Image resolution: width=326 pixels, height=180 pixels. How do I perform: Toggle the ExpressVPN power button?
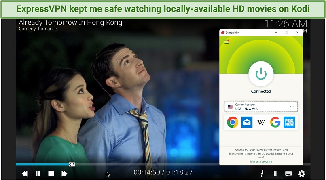pos(261,73)
